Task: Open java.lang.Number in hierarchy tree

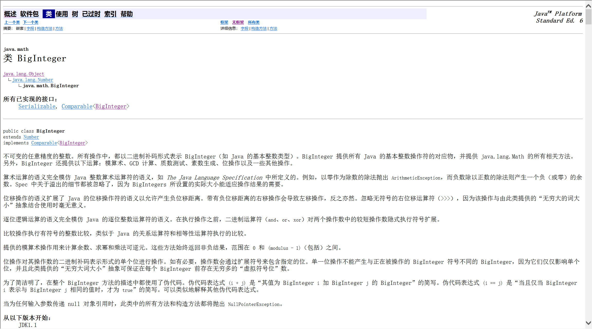Action: (x=33, y=80)
